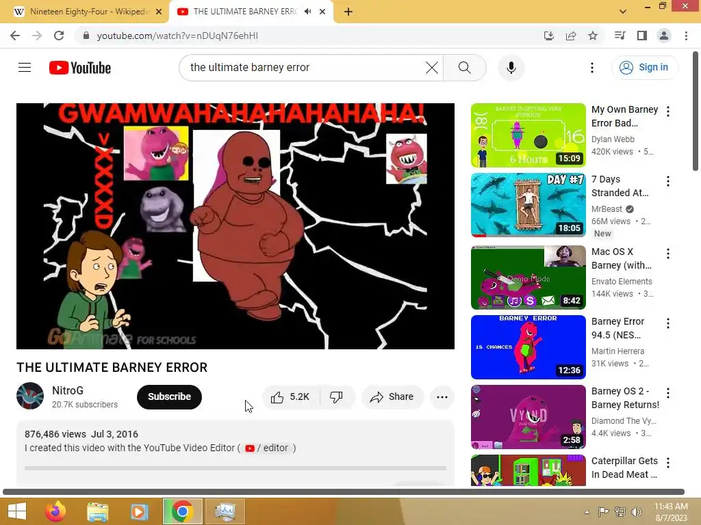Share this page from the address bar
The height and width of the screenshot is (525, 701).
571,36
